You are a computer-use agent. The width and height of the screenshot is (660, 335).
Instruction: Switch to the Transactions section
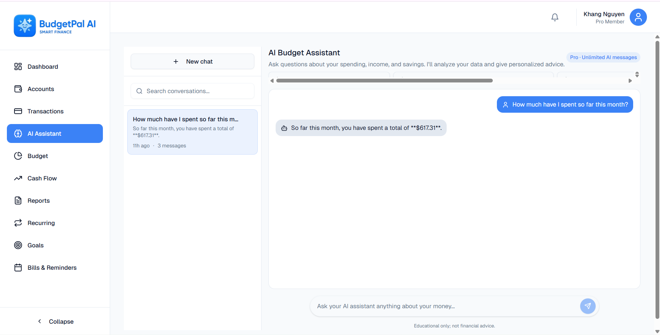click(x=45, y=111)
